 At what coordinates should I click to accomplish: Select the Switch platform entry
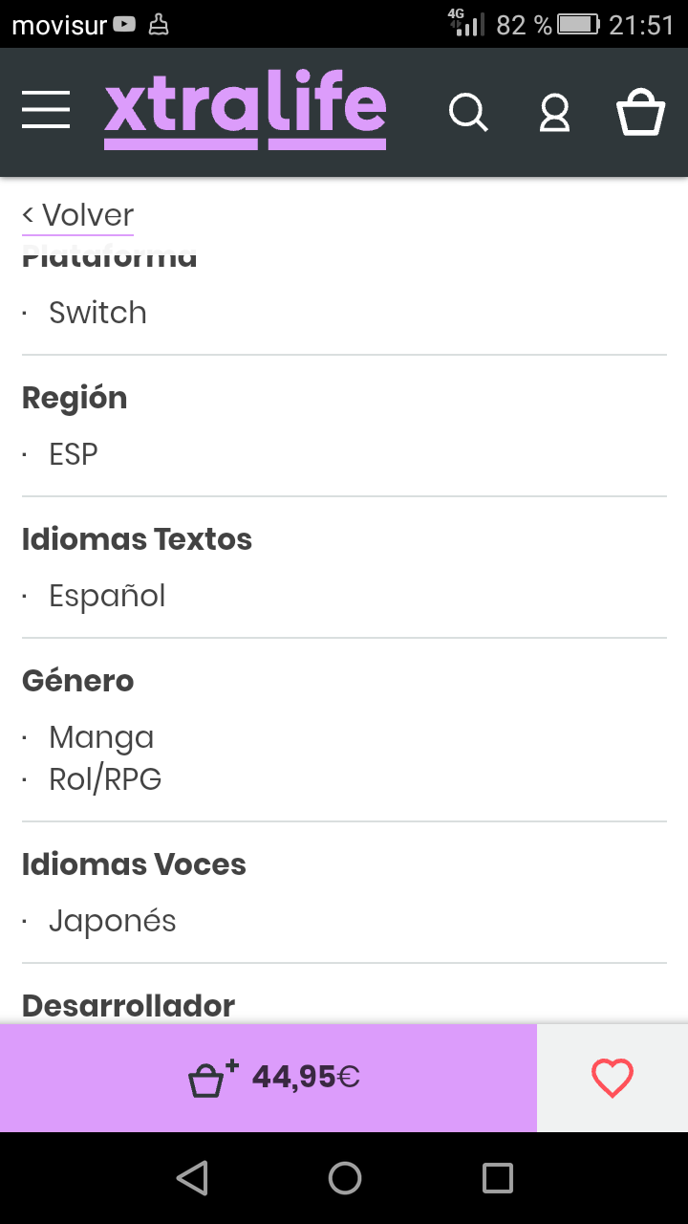coord(97,313)
